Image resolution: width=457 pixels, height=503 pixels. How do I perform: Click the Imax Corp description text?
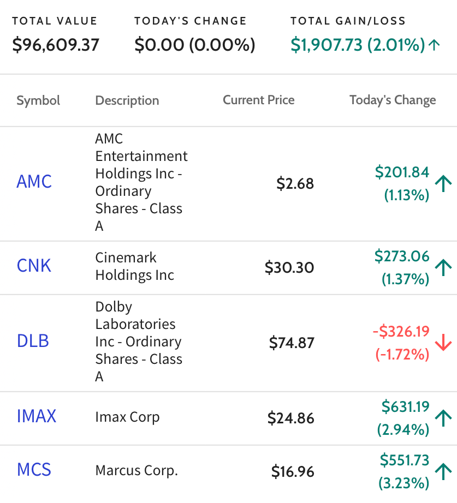click(x=127, y=417)
